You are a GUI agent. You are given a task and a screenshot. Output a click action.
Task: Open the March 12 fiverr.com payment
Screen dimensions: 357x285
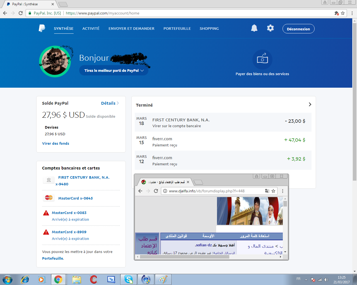tap(223, 160)
